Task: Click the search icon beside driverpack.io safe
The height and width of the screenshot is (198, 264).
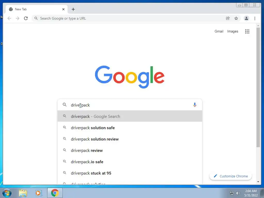Action: [x=64, y=161]
